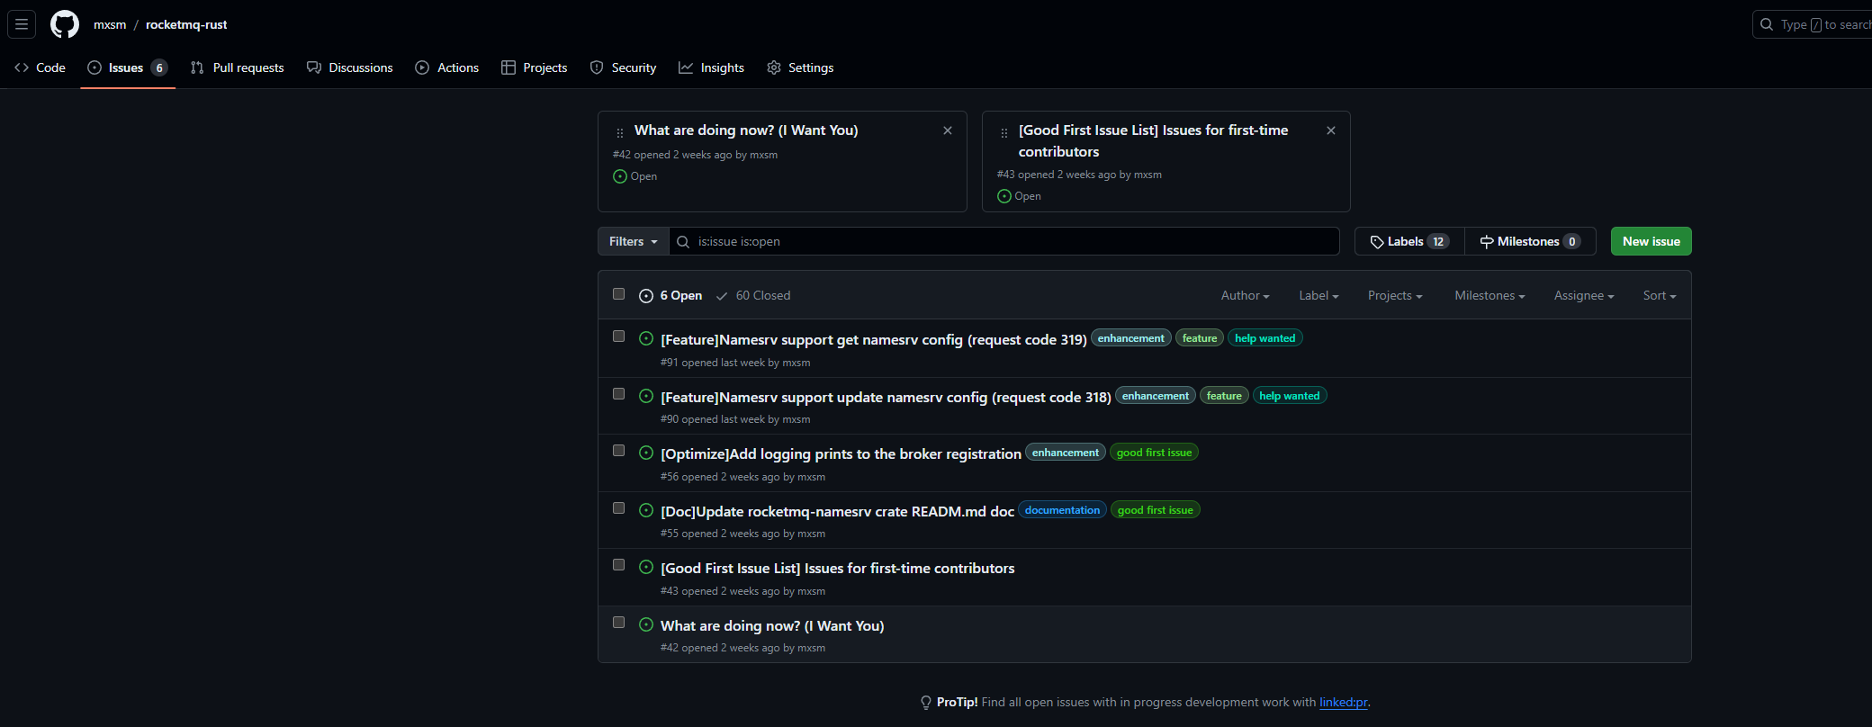
Task: Filter by 'documentation' label on issue #55
Action: tap(1062, 510)
